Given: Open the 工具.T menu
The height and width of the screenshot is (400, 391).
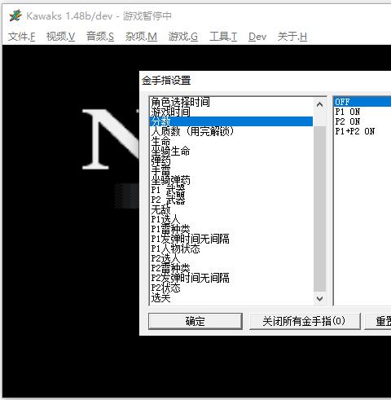Looking at the screenshot, I should tap(223, 37).
